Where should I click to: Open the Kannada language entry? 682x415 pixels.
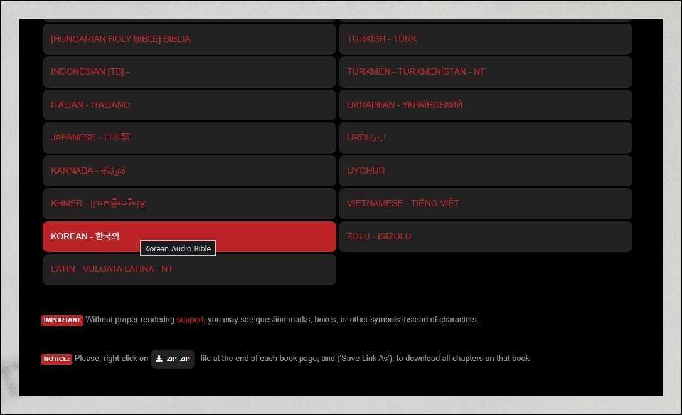(x=189, y=171)
